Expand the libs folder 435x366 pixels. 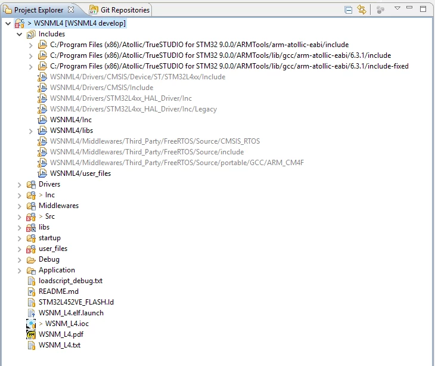click(x=20, y=228)
